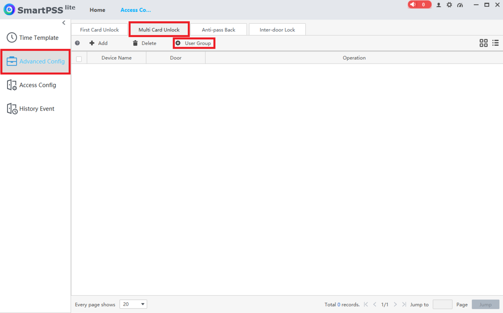Focus the Jump to page input field
Image resolution: width=503 pixels, height=313 pixels.
[x=442, y=304]
